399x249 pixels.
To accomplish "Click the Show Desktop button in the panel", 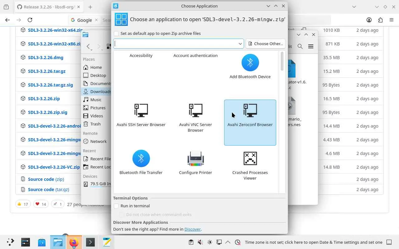I will click(x=389, y=242).
